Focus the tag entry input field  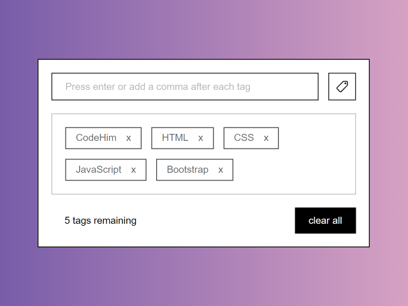click(185, 87)
